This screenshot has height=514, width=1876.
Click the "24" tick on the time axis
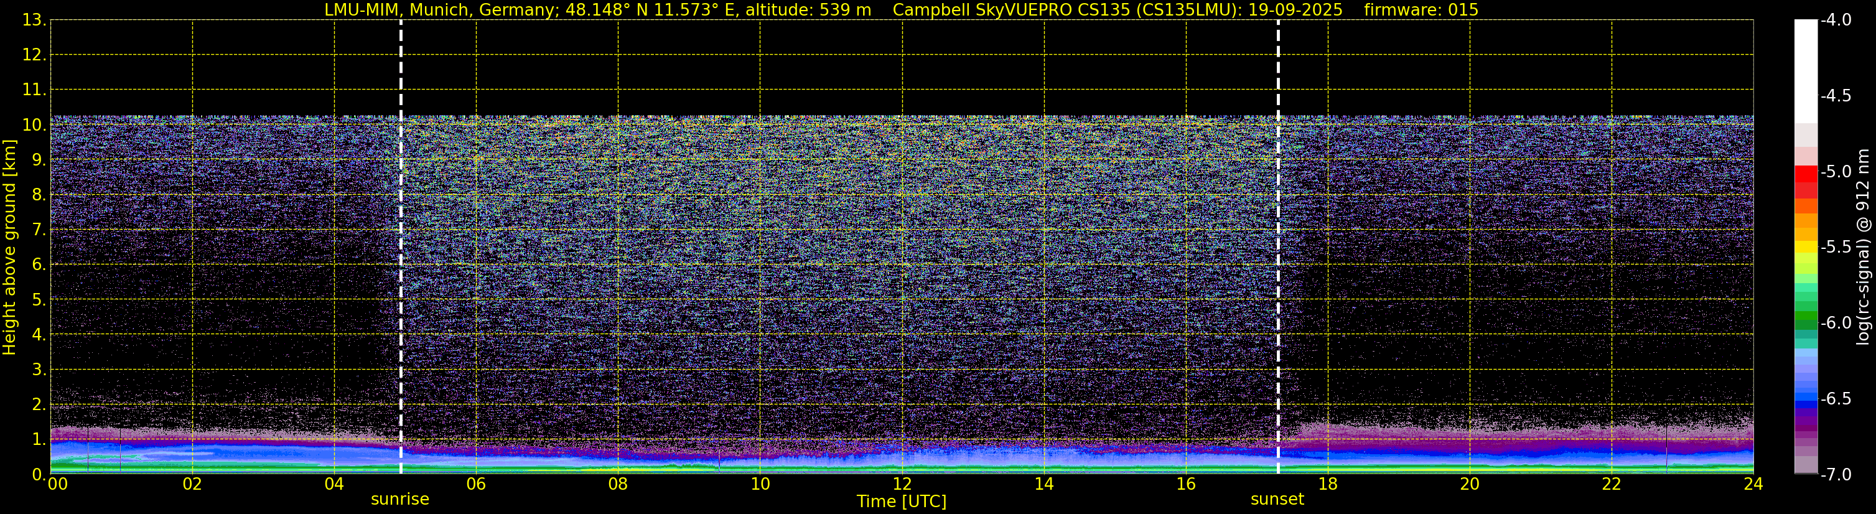(x=1753, y=484)
